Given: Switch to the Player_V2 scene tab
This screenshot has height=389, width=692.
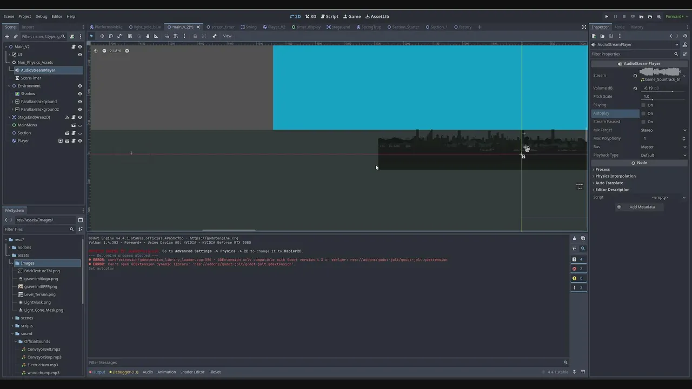Looking at the screenshot, I should tap(274, 27).
